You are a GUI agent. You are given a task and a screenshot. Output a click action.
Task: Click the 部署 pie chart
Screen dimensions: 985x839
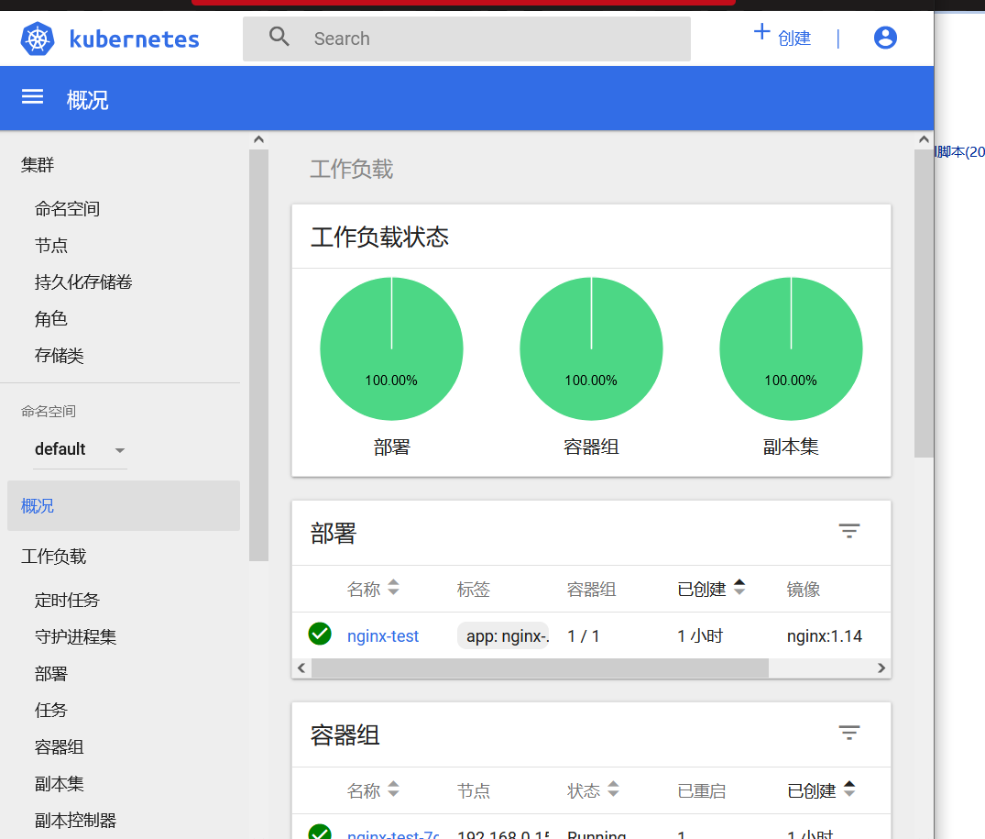391,348
